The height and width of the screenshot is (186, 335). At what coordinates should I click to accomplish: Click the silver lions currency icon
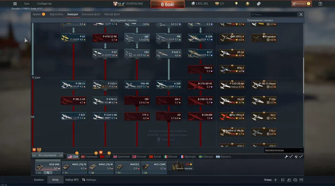(193, 4)
